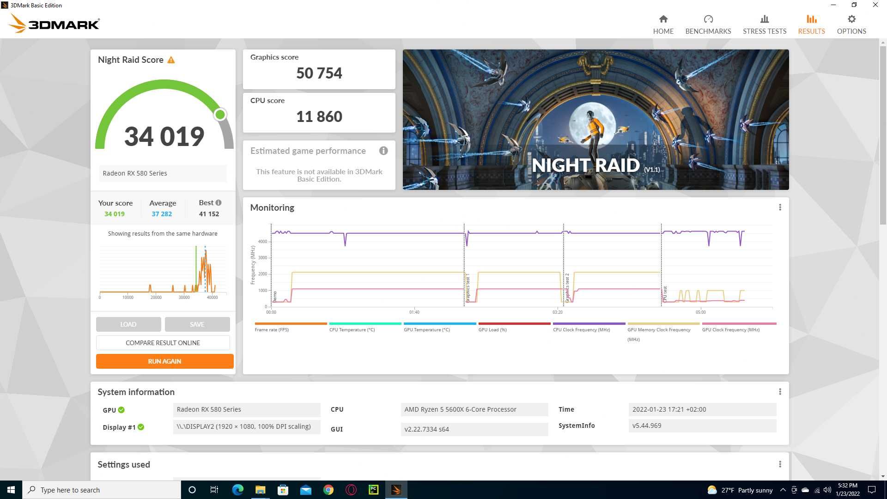Select the BENCHMARKS navigation icon
Viewport: 887px width, 499px height.
(708, 18)
